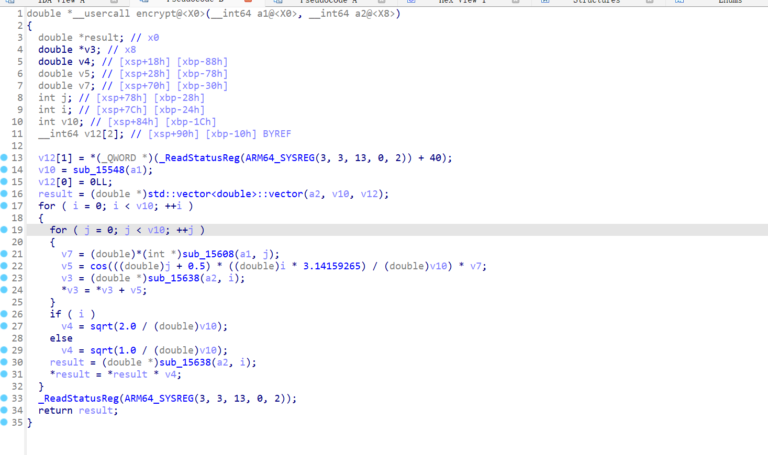Screen dimensions: 768x455
Task: Toggle breakpoint dot on line 27
Action: [x=4, y=326]
